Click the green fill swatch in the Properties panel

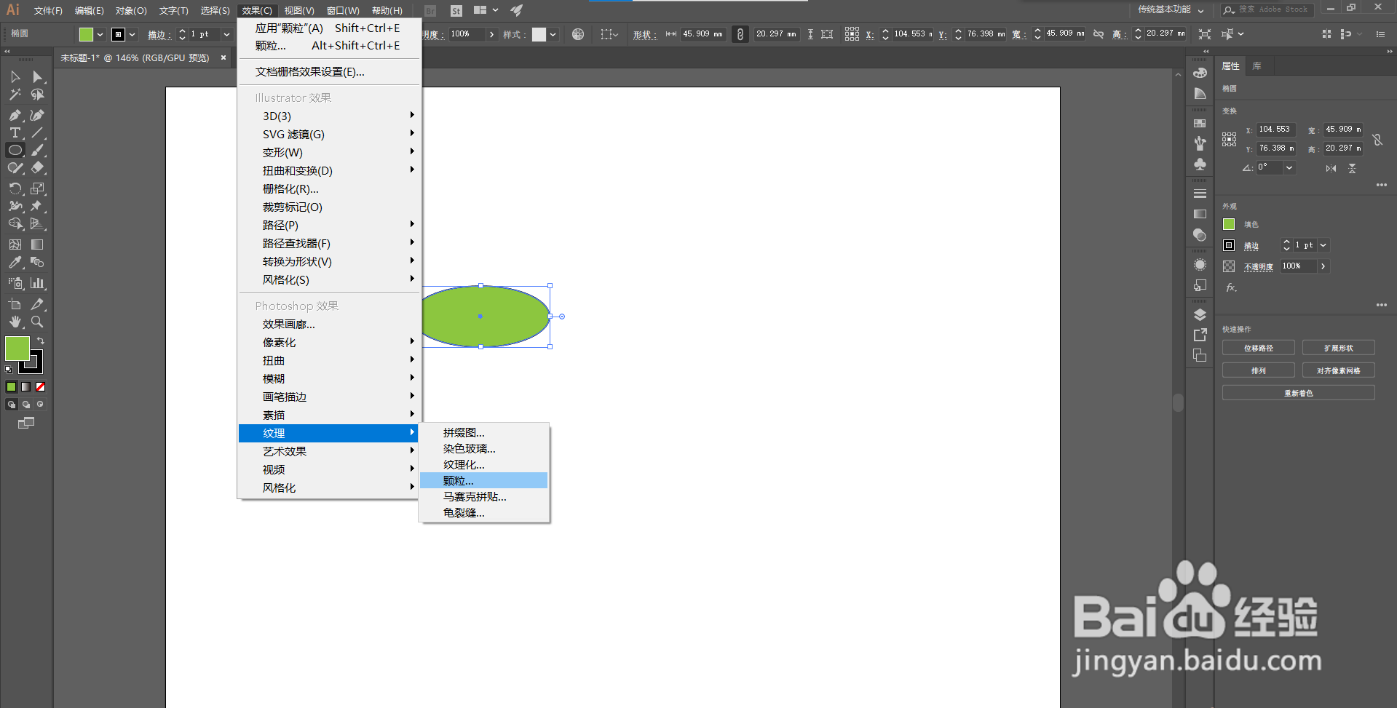tap(1229, 224)
